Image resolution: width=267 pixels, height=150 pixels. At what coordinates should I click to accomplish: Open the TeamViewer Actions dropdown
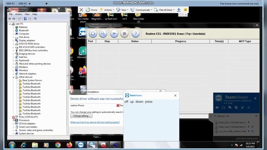tap(107, 10)
